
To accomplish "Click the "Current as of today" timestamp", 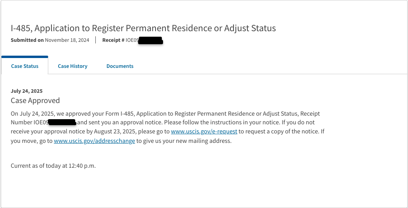I will pyautogui.click(x=53, y=166).
